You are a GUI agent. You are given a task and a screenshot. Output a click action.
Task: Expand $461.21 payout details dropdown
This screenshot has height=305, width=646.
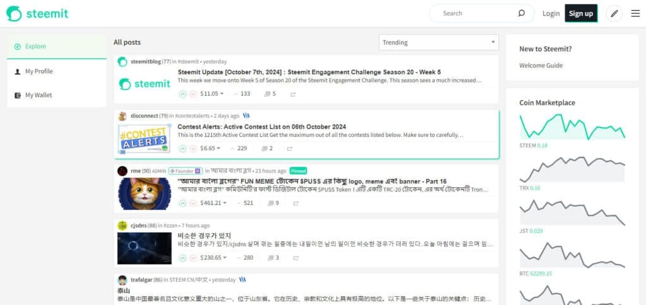tap(213, 203)
